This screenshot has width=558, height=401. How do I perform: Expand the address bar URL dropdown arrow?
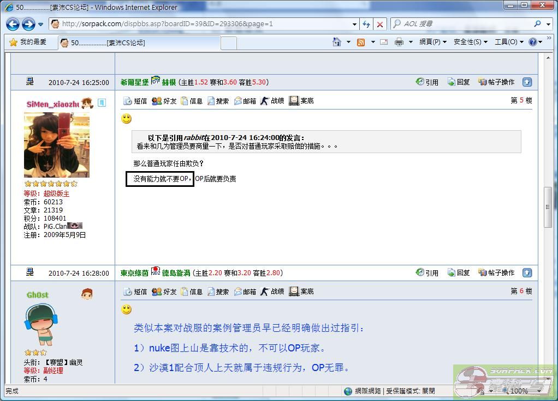coord(354,24)
